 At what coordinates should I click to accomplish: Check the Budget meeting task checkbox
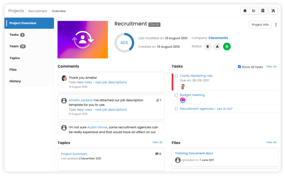pos(176,95)
